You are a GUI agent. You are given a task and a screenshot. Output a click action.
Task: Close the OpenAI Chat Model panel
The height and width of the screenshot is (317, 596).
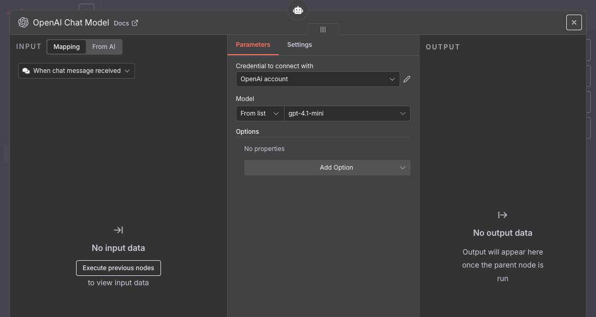click(x=574, y=22)
